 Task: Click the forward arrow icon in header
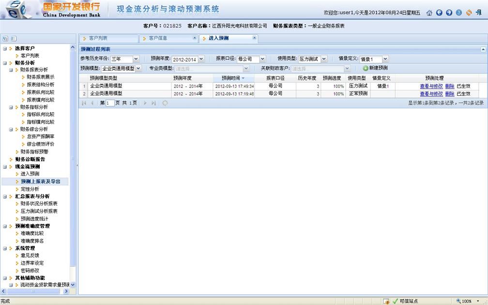[449, 13]
